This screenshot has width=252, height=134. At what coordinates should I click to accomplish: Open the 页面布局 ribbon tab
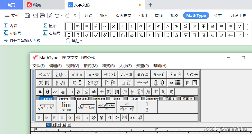(x=123, y=15)
